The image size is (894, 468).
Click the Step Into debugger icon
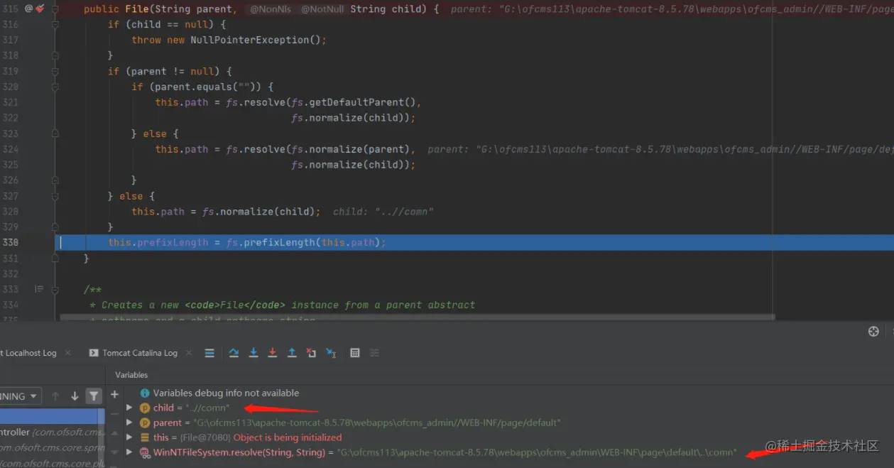click(254, 353)
